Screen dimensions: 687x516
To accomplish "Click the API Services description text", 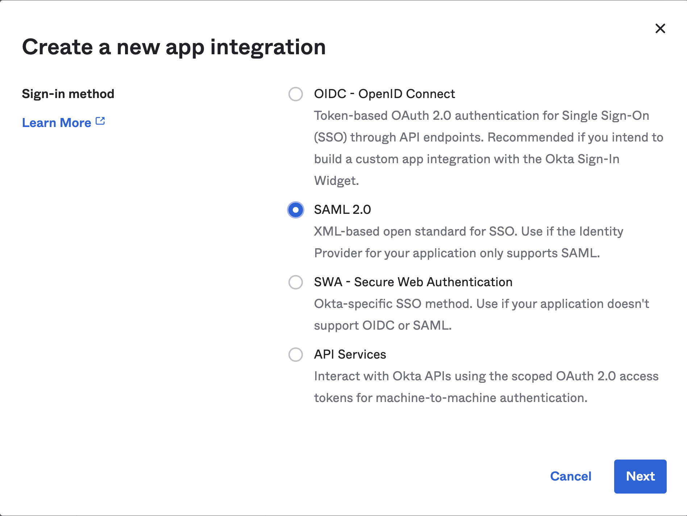I will (x=486, y=387).
